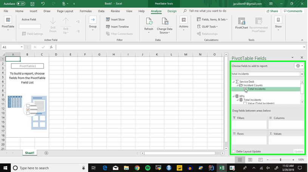Image resolution: width=308 pixels, height=172 pixels.
Task: Select all cells with corner button
Action: pyautogui.click(x=3, y=55)
